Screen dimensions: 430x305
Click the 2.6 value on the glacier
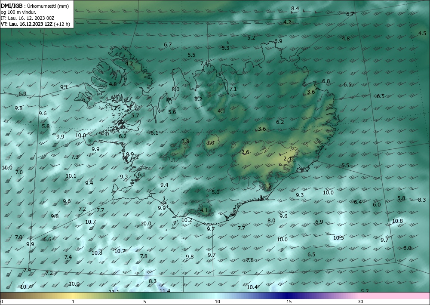point(245,152)
